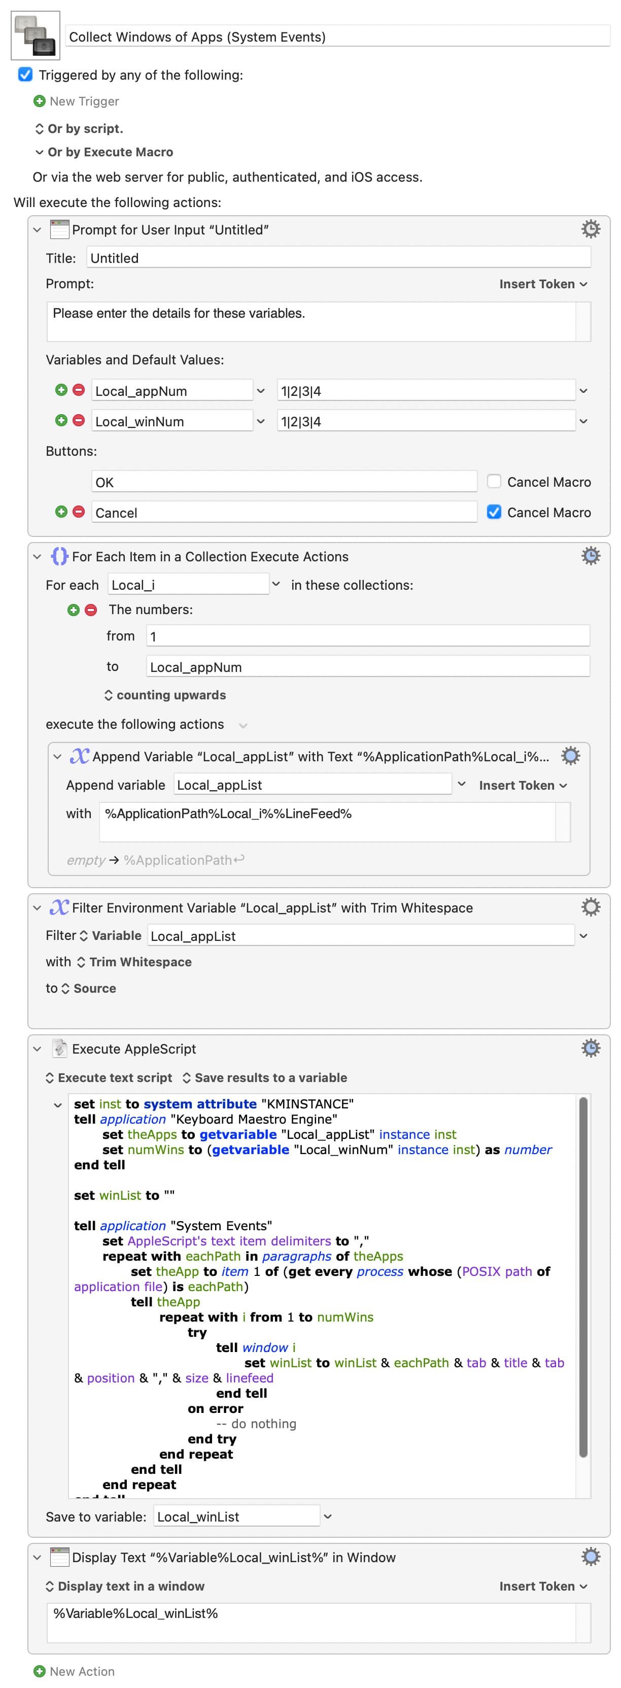Open gear menu for Display Text action
The image size is (621, 1688).
(590, 1556)
